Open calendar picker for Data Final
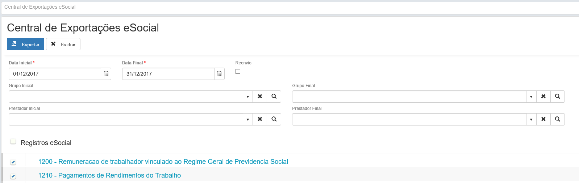The image size is (579, 183). point(219,74)
